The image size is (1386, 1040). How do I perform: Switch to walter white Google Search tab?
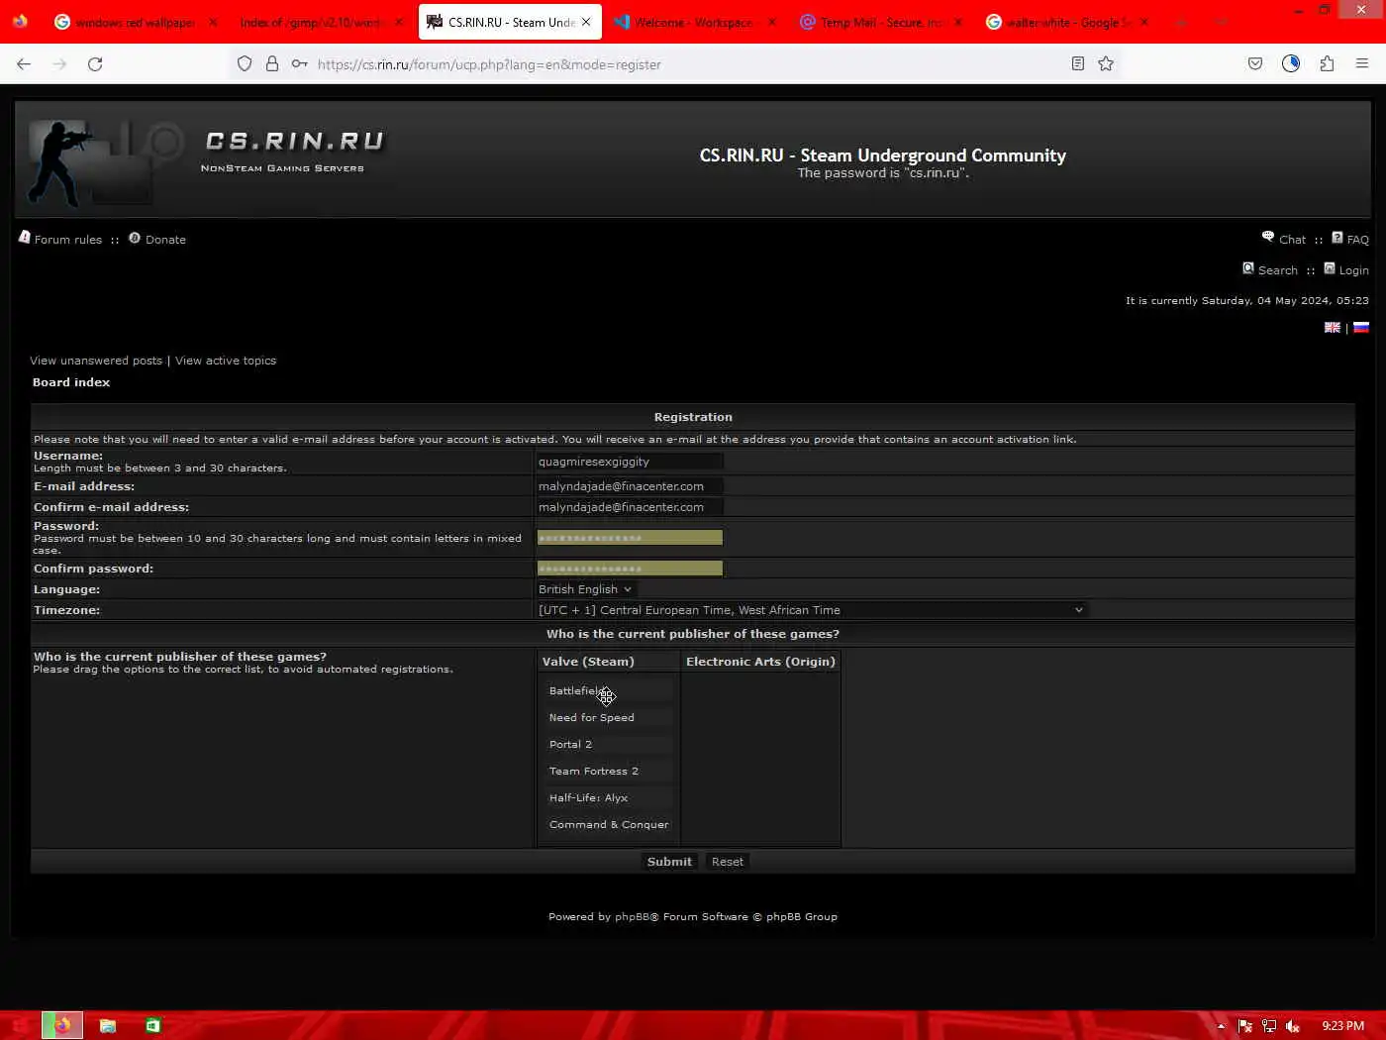point(1067,22)
